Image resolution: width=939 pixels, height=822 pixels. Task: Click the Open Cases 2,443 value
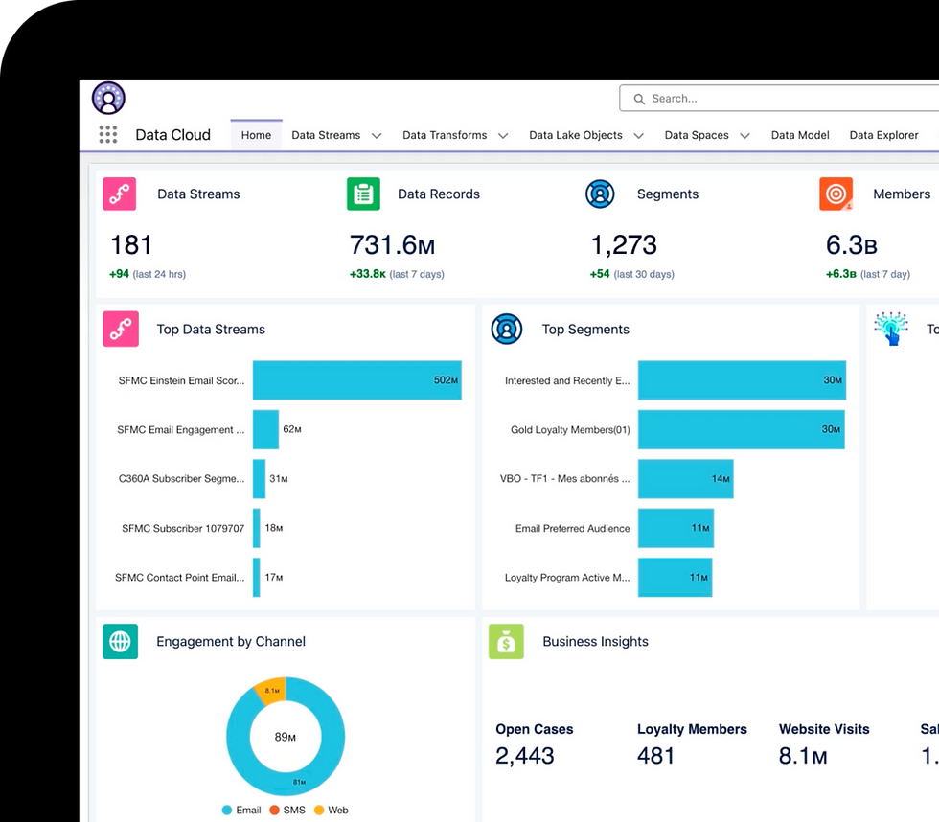[525, 756]
